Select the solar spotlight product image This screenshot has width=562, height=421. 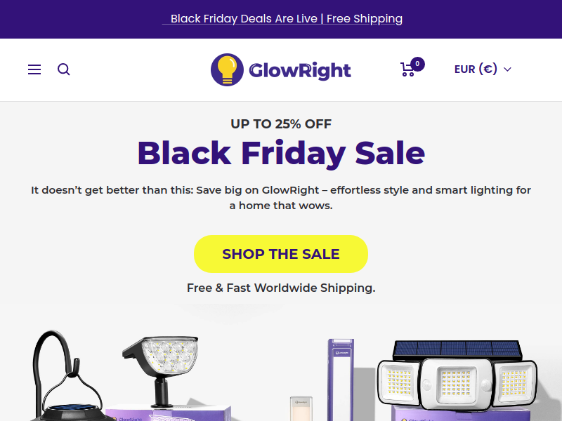point(160,370)
